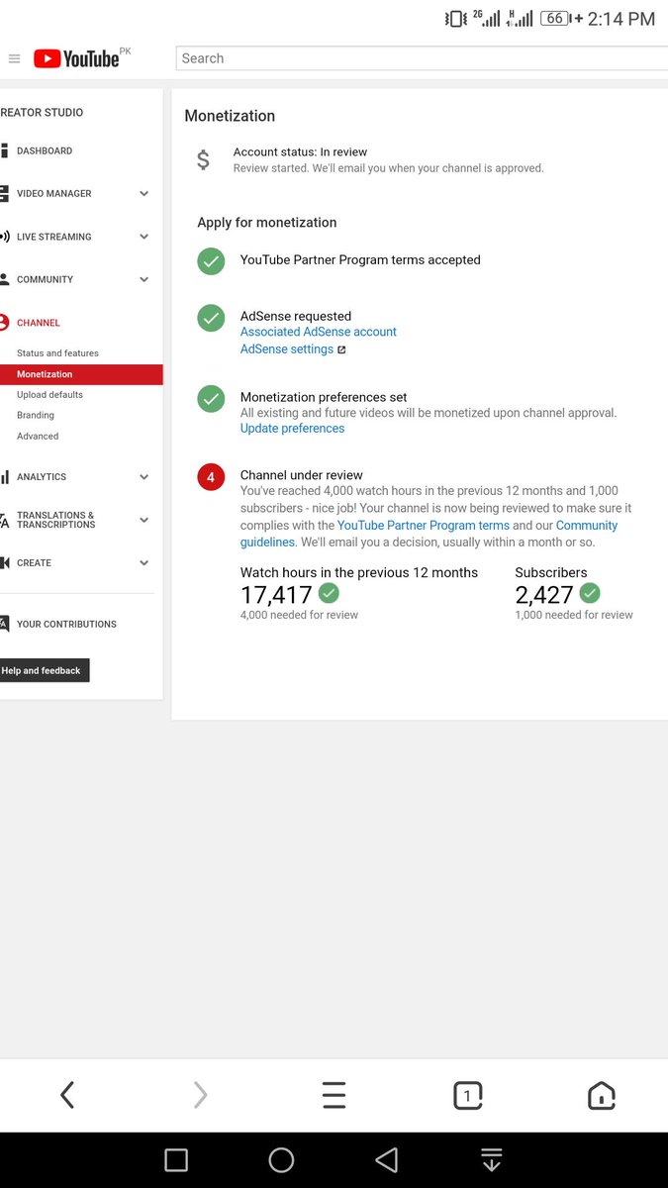Click the Dashboard sidebar icon
668x1188 pixels.
click(x=4, y=151)
